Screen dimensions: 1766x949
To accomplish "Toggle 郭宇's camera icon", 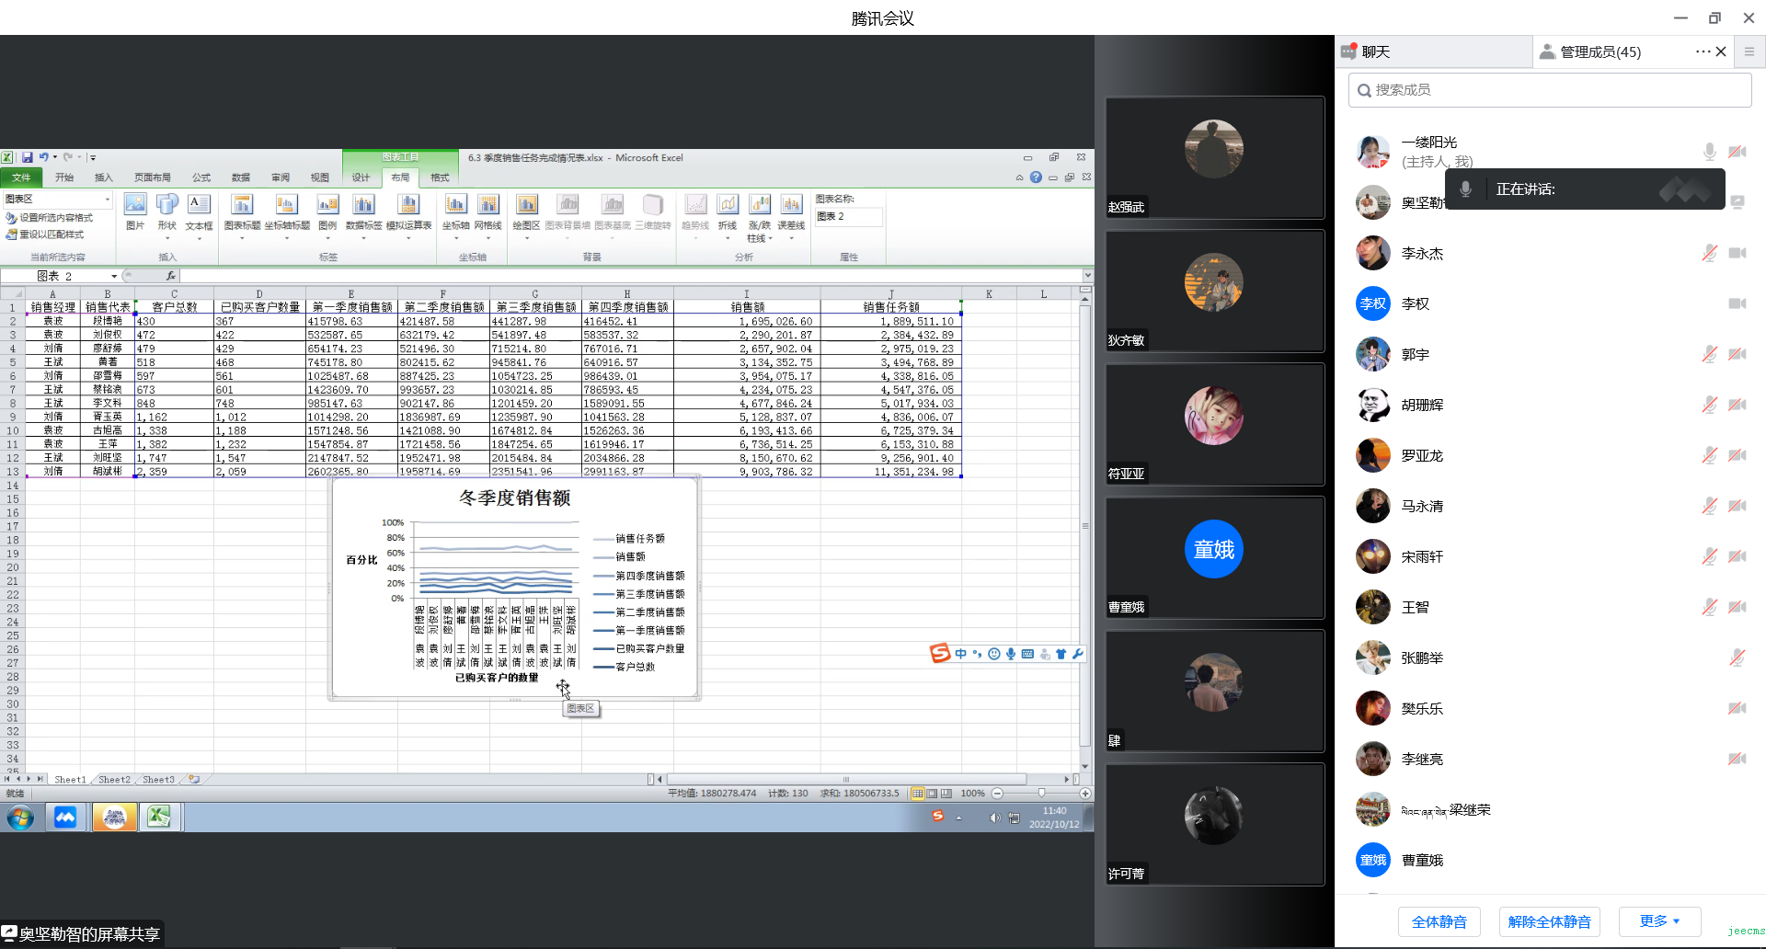I will [1737, 354].
